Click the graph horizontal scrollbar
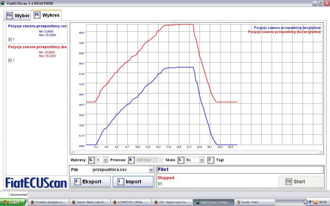The height and width of the screenshot is (206, 330). click(197, 152)
